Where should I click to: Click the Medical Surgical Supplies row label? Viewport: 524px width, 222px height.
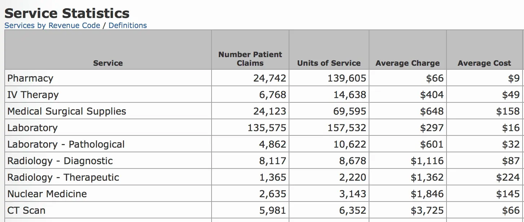click(x=67, y=111)
